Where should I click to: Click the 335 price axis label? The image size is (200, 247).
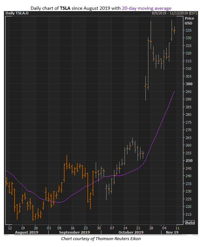click(188, 30)
